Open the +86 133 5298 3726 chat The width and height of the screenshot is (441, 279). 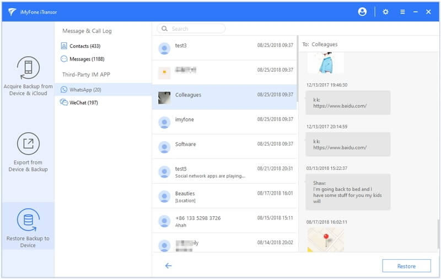pos(224,221)
